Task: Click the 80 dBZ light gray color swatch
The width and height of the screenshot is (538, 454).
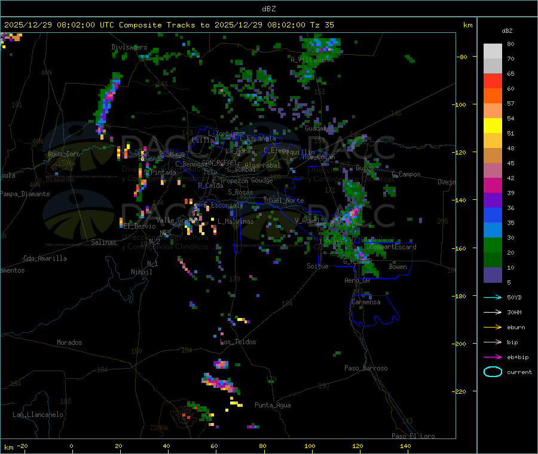Action: point(493,51)
